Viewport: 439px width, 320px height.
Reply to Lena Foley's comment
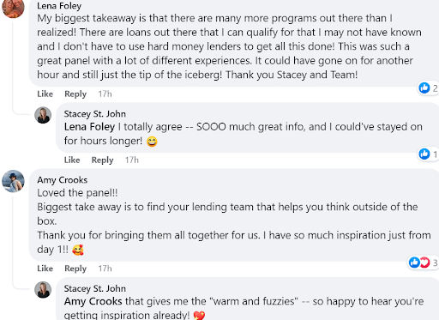[x=75, y=94]
